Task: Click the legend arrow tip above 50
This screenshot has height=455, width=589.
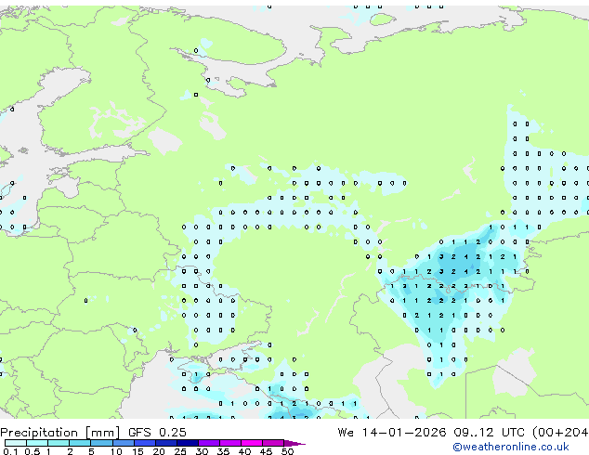Action: coord(294,444)
